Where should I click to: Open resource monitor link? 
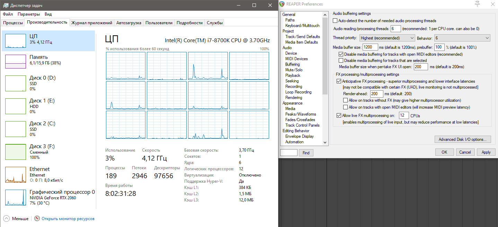click(x=68, y=219)
